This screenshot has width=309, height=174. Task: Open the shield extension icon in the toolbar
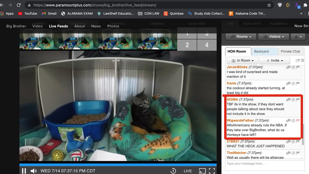(x=280, y=5)
